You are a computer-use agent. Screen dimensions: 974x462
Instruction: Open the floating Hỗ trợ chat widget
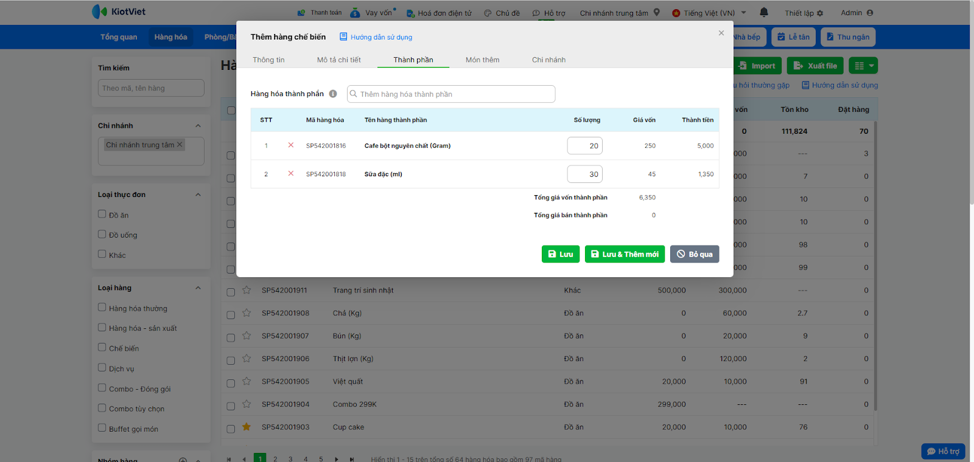click(943, 451)
